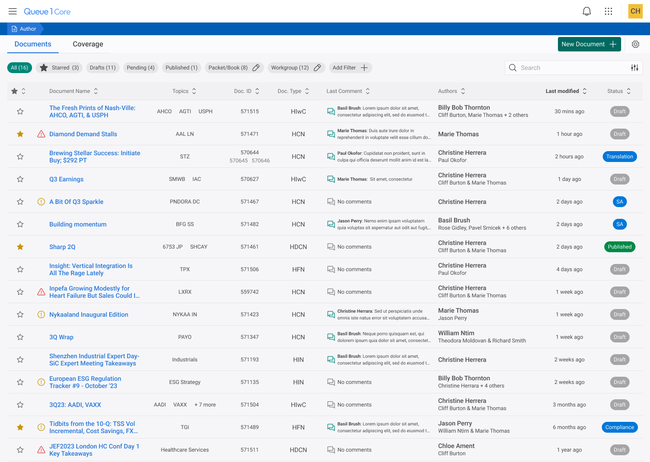
Task: Edit the Workgroup filter pencil icon
Action: (x=317, y=68)
